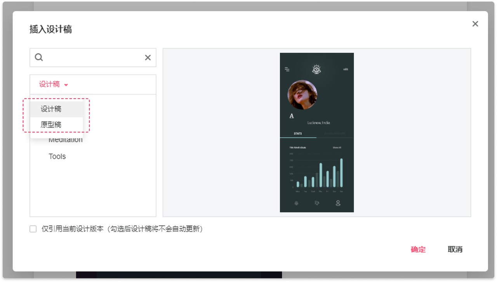Click the profile avatar photo in the preview
This screenshot has height=282, width=497.
302,95
